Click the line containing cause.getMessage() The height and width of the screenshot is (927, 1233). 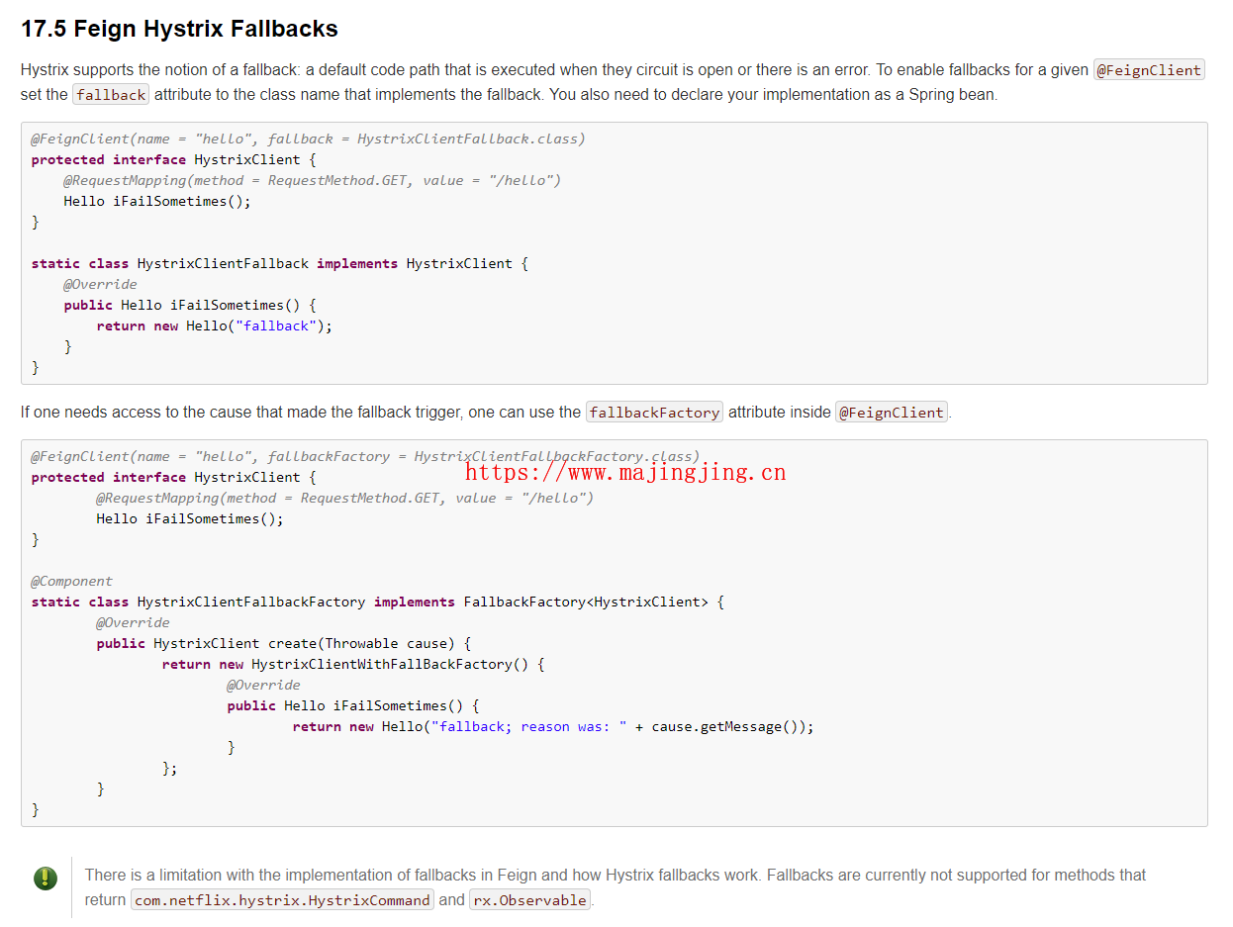(553, 726)
